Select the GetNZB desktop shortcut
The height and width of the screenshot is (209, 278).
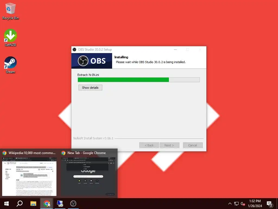tap(11, 38)
